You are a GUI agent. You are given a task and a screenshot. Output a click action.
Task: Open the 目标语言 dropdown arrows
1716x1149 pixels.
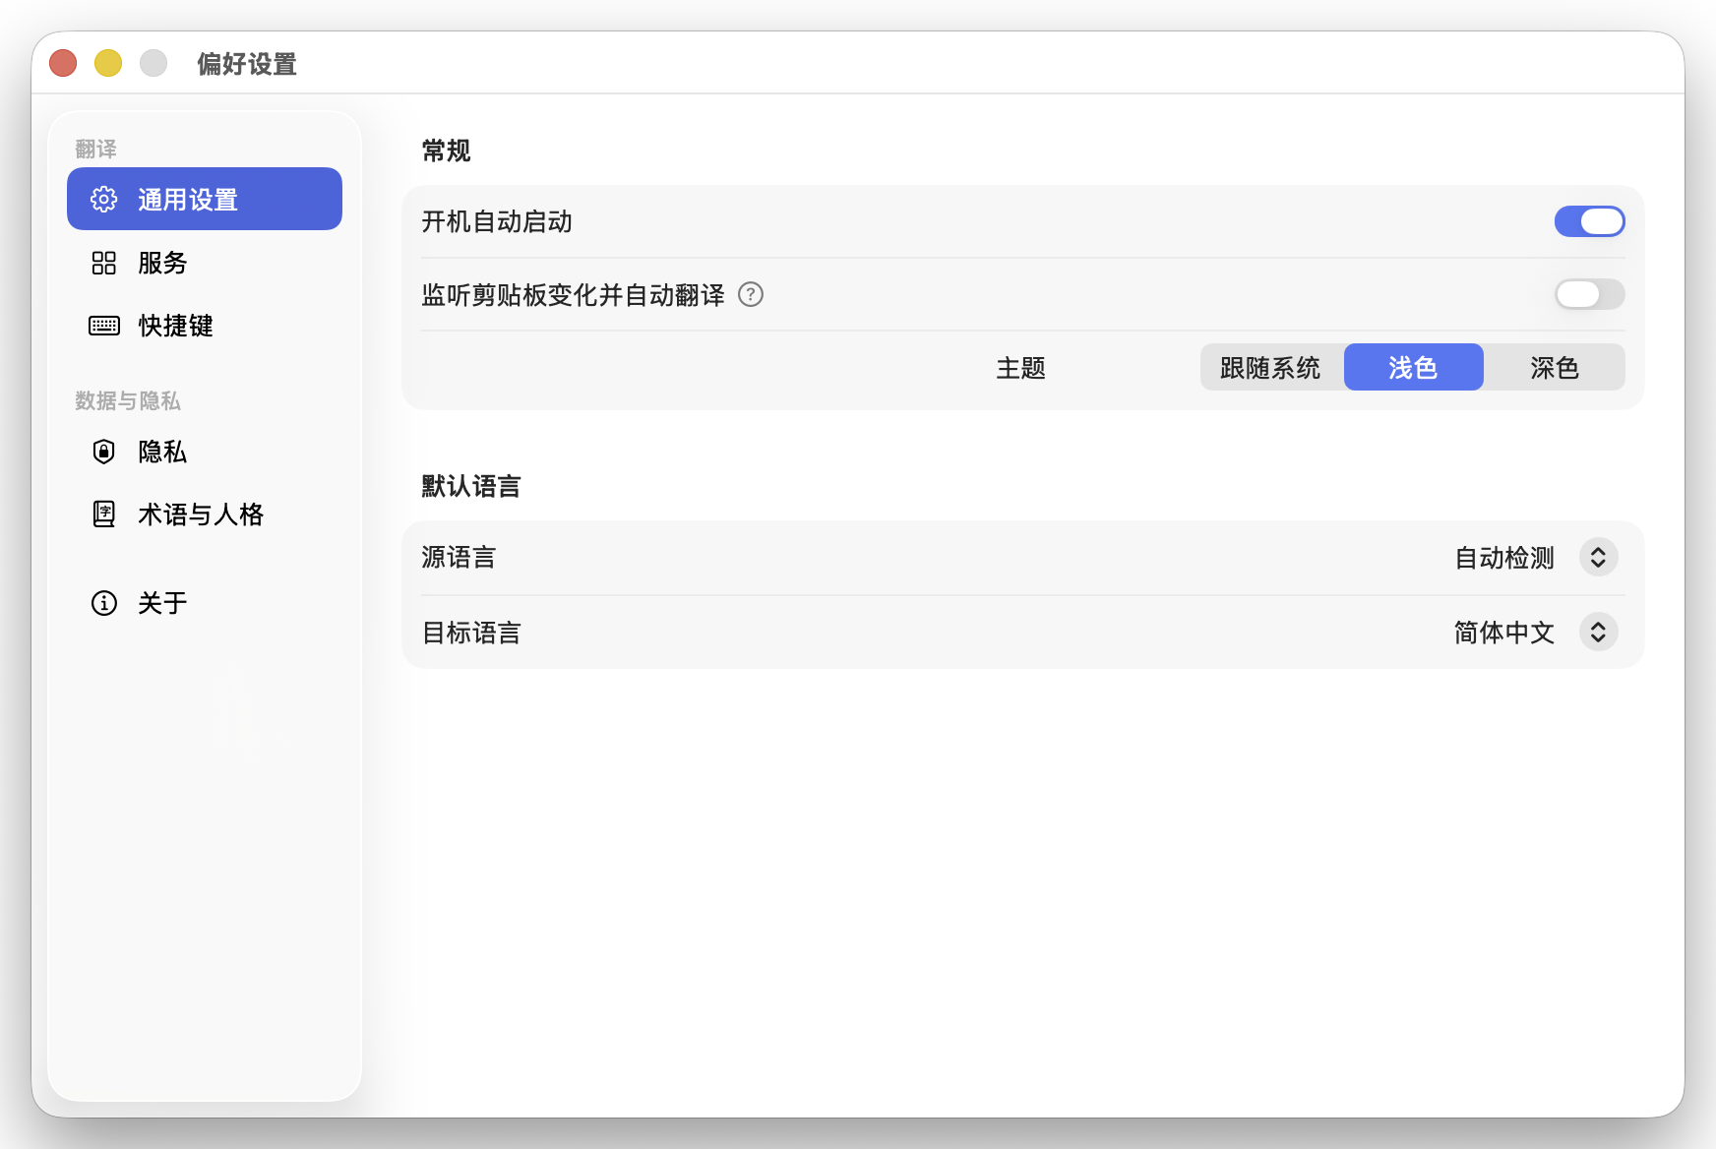[1598, 632]
